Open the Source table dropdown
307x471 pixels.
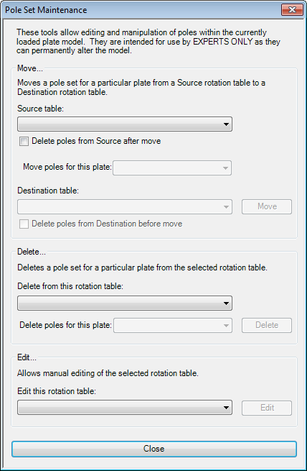point(125,124)
